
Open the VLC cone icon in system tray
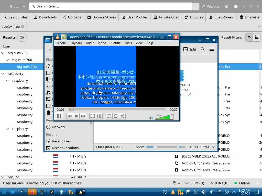[x=173, y=192]
